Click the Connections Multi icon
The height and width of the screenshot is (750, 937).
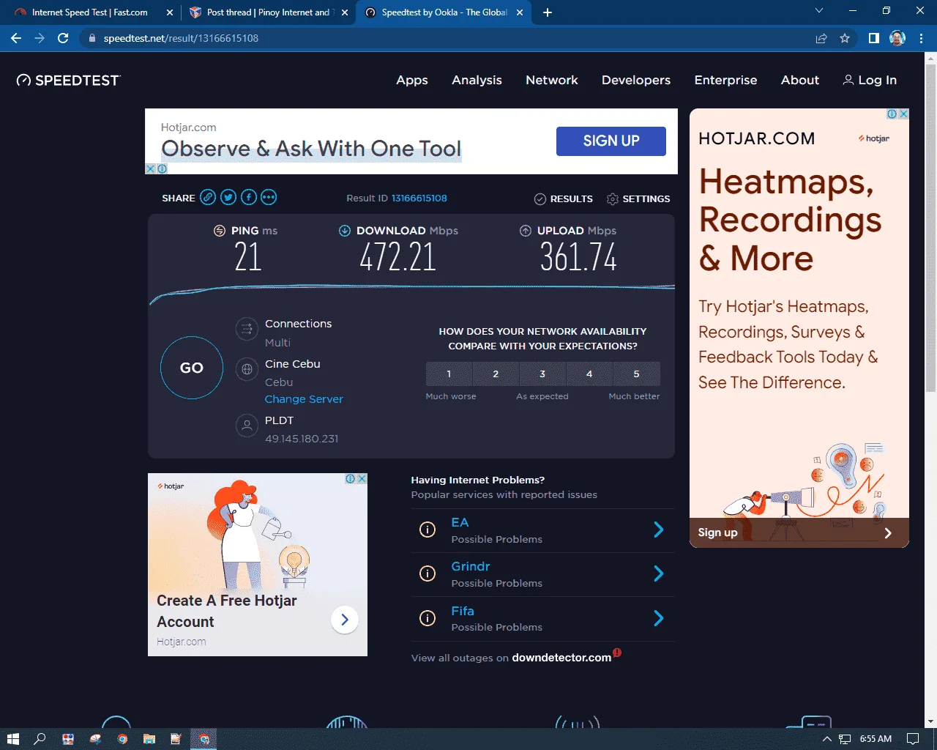point(247,328)
